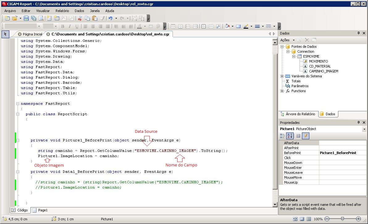Switch to the Page1 tab

click(x=40, y=210)
